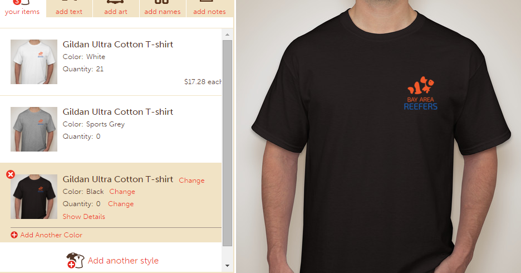Go to the add notes tab
Viewport: 521px width, 273px height.
pyautogui.click(x=209, y=9)
